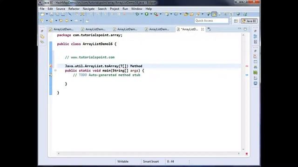Click the blue task mark in overview ruler
The height and width of the screenshot is (167, 298).
pyautogui.click(x=247, y=75)
